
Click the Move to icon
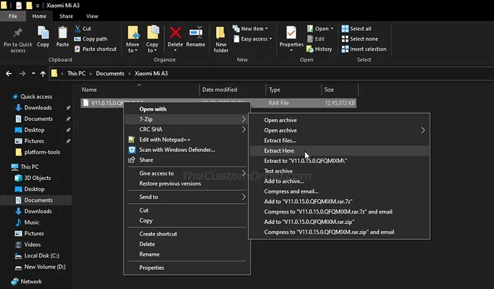(x=133, y=33)
